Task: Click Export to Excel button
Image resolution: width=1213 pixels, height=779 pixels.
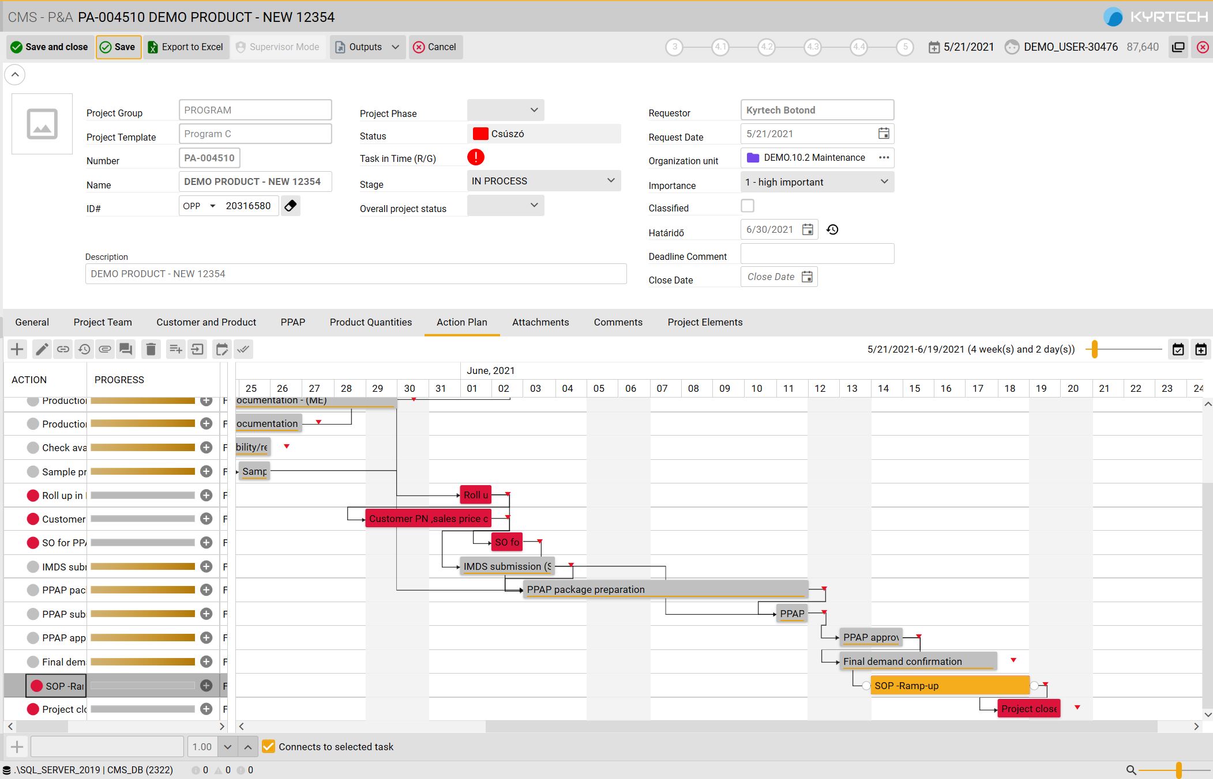Action: point(186,47)
